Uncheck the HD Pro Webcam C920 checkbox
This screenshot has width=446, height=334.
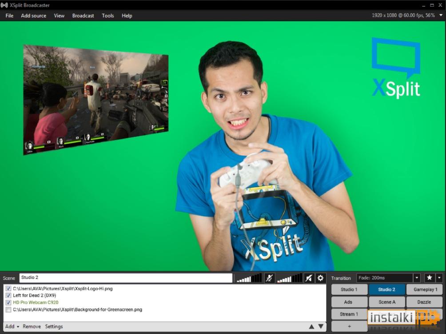8,302
